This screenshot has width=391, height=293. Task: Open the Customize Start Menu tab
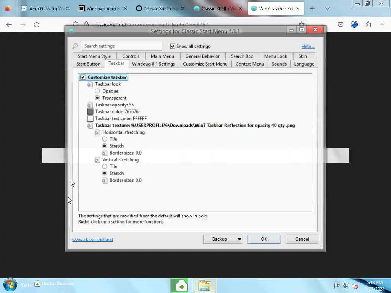(x=205, y=64)
